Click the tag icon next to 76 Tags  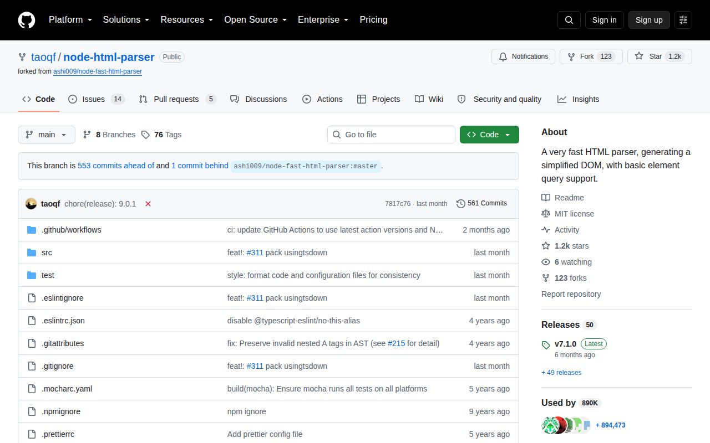[145, 135]
